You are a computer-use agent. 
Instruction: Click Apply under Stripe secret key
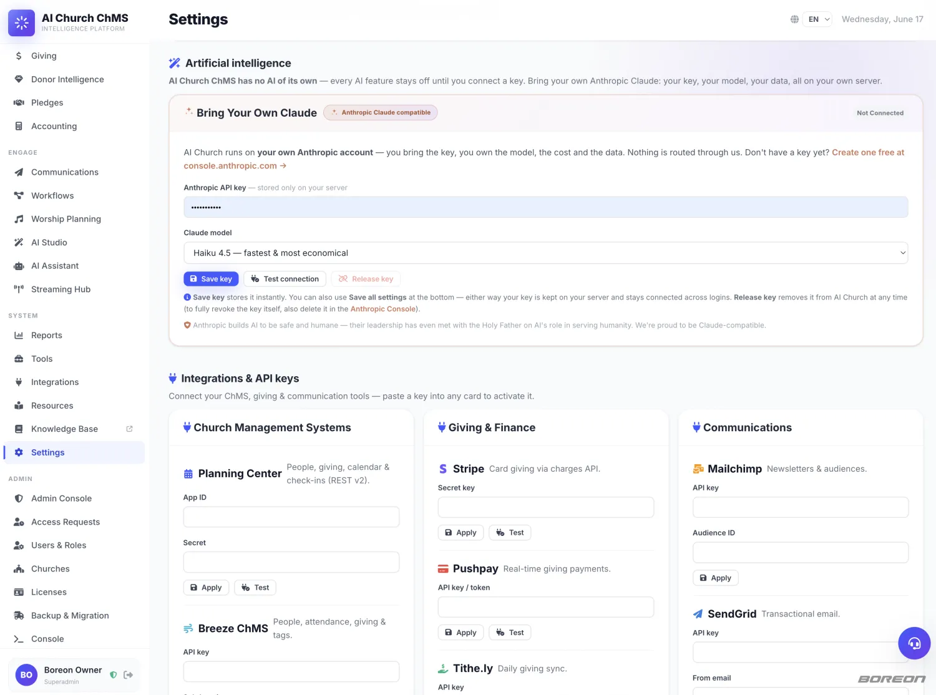coord(461,533)
